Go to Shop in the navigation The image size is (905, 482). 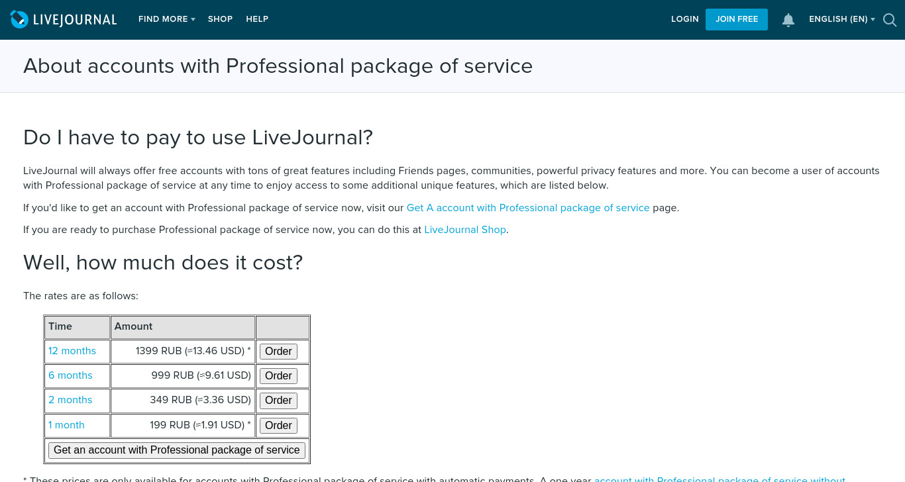point(220,19)
